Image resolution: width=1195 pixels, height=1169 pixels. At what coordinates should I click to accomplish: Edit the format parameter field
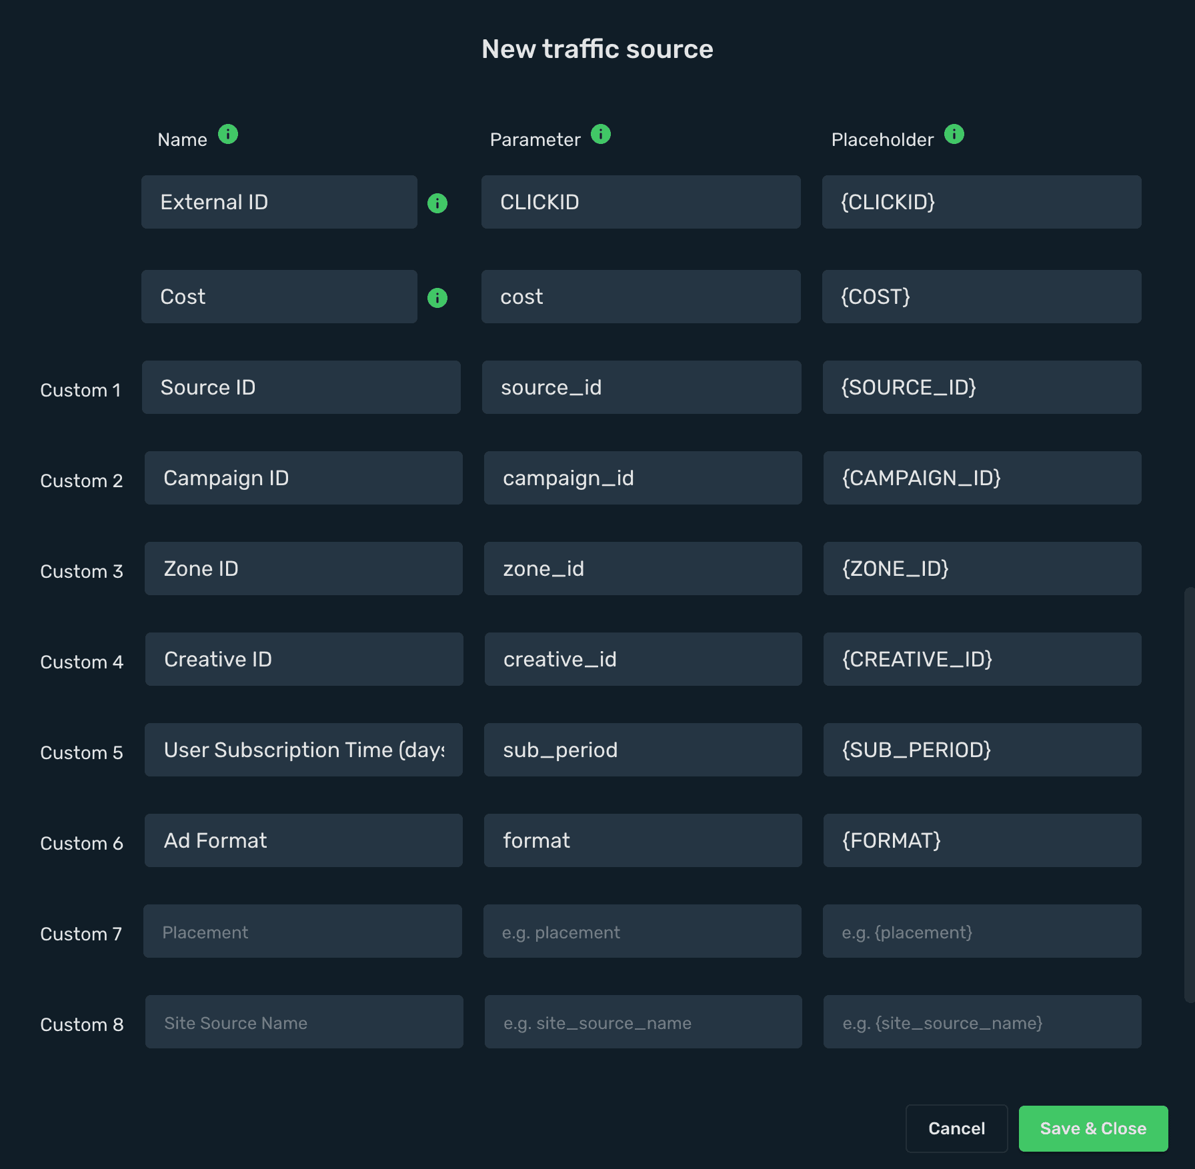pos(643,840)
